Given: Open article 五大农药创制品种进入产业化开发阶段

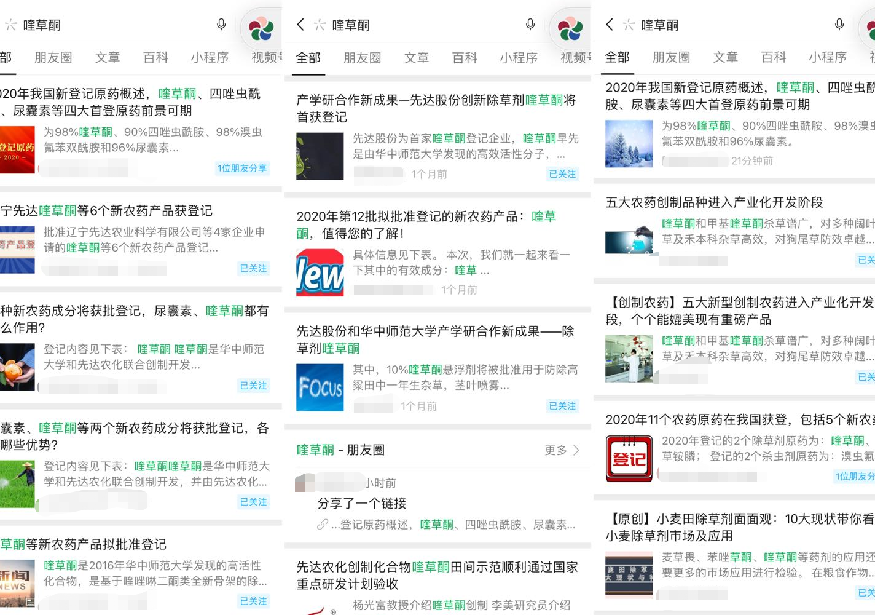Looking at the screenshot, I should coord(714,202).
